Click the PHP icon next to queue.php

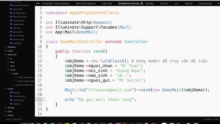tap(11, 32)
